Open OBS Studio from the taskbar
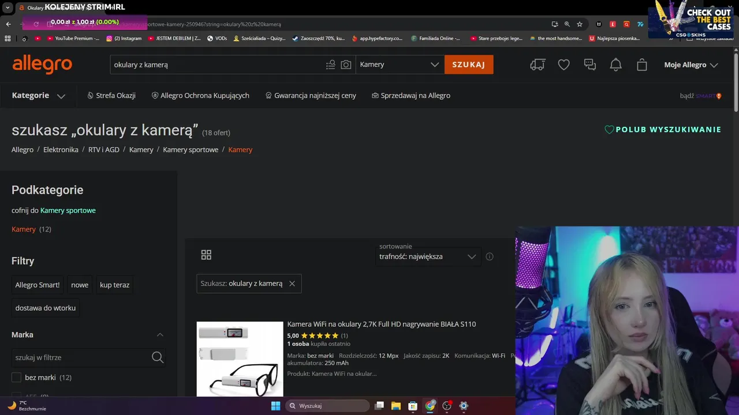 [x=447, y=406]
